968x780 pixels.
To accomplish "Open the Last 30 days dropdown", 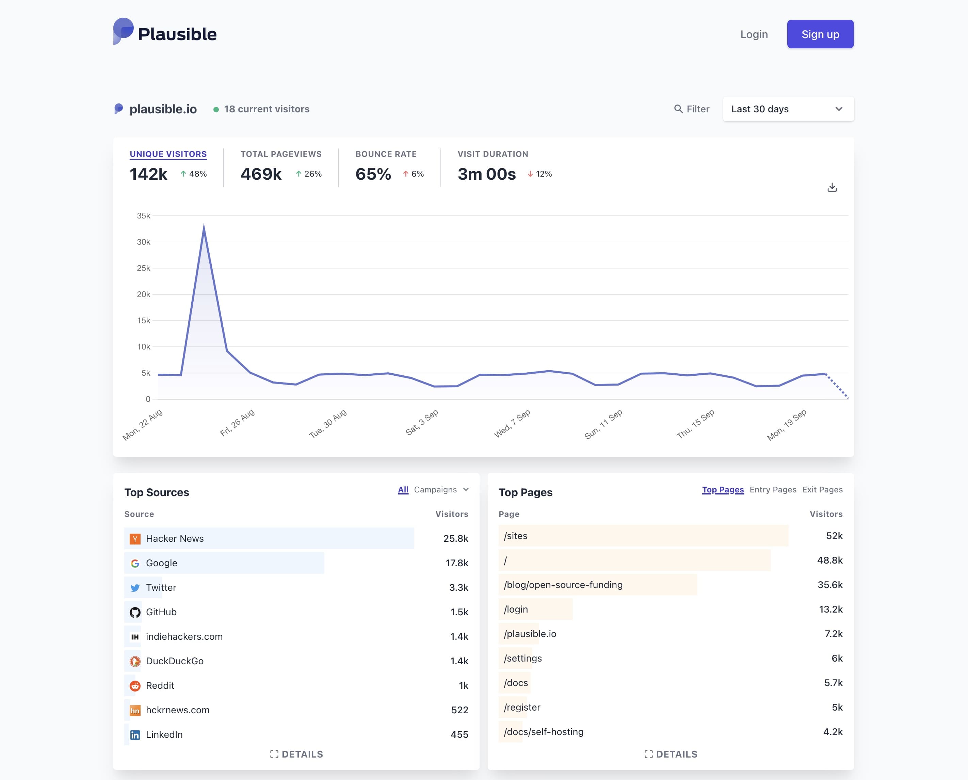I will [788, 109].
